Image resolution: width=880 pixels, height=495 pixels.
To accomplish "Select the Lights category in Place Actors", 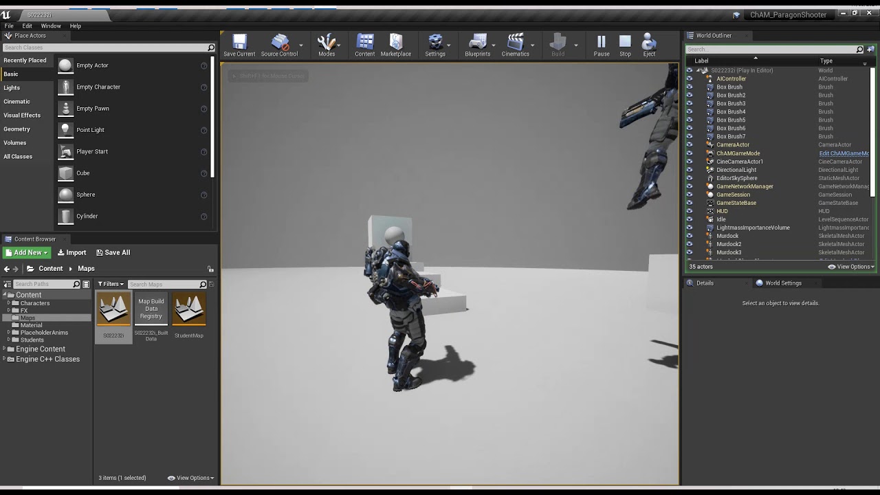I will [12, 88].
